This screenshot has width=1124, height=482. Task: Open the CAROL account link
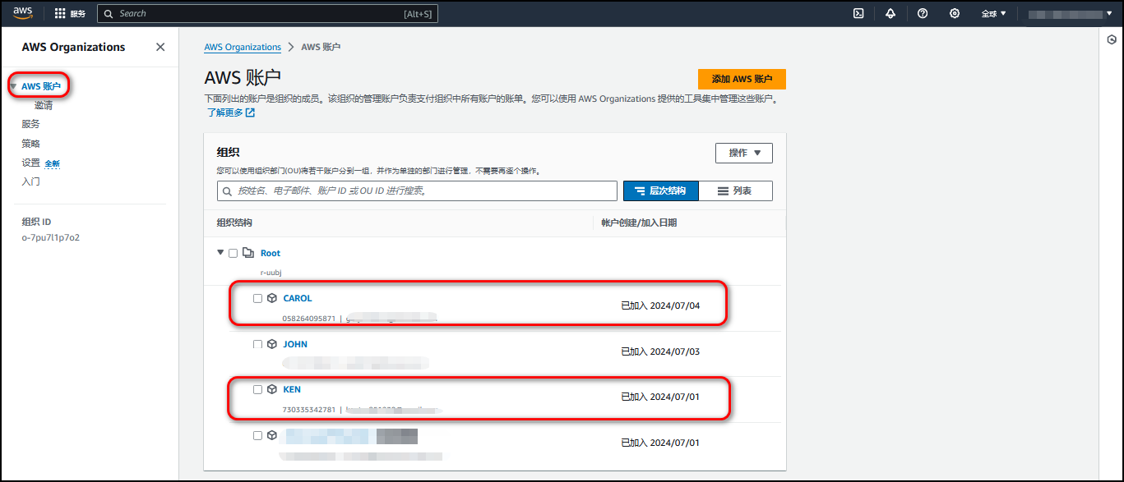pos(298,298)
